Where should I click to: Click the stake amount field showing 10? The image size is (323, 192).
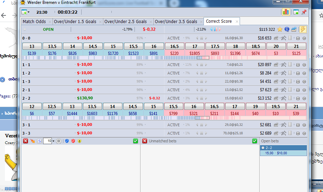pos(48,141)
